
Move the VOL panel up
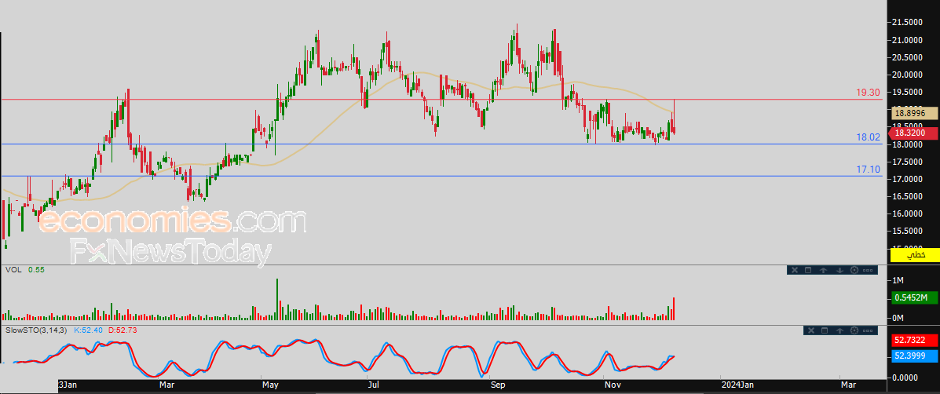pos(824,270)
